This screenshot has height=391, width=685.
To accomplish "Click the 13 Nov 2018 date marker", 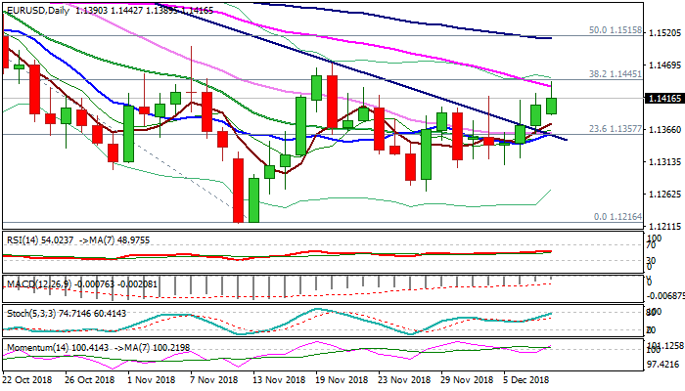I will click(275, 378).
